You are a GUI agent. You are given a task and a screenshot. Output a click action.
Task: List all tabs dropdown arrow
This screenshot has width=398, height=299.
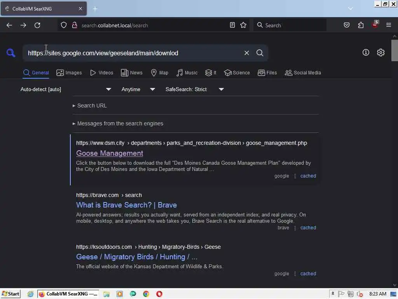(351, 9)
